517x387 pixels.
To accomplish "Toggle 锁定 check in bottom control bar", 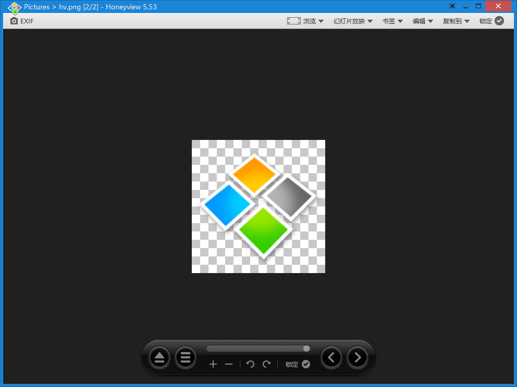I will 298,364.
